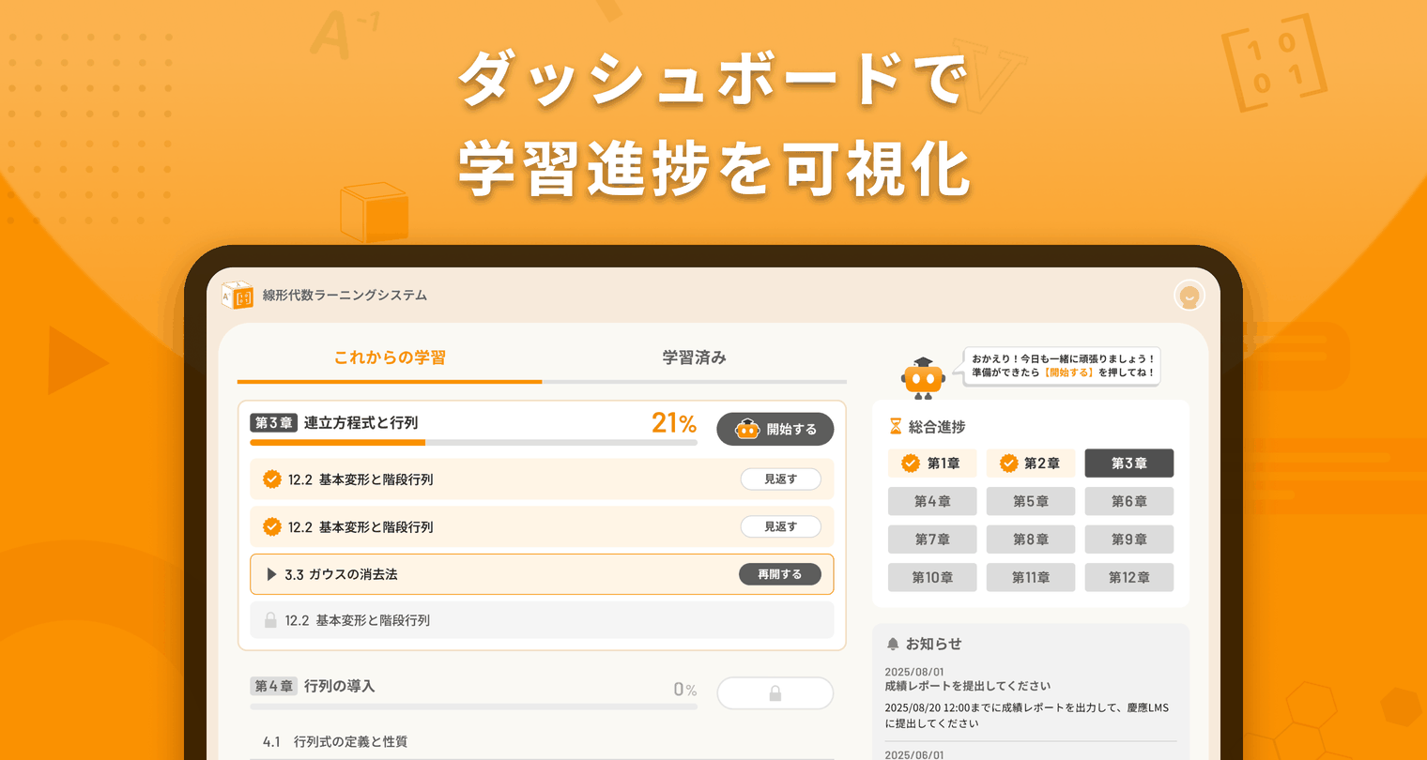The image size is (1427, 760).
Task: Click locked start button for 第4章
Action: click(x=775, y=693)
